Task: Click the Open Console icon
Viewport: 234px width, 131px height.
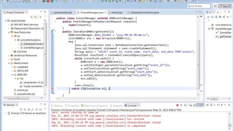Action: pos(218,105)
